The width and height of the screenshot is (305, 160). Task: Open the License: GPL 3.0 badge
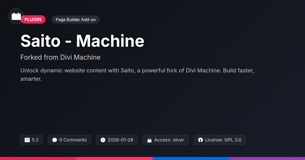[220, 140]
